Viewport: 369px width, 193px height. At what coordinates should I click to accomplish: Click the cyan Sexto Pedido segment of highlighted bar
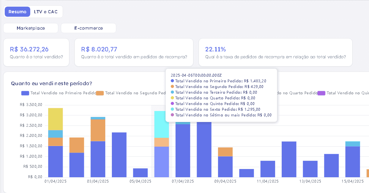pyautogui.click(x=162, y=125)
